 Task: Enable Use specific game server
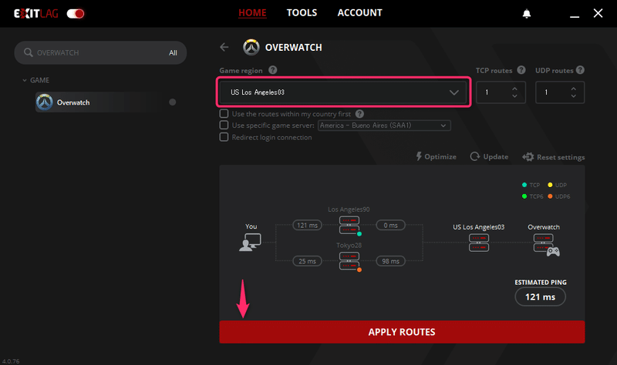[224, 125]
